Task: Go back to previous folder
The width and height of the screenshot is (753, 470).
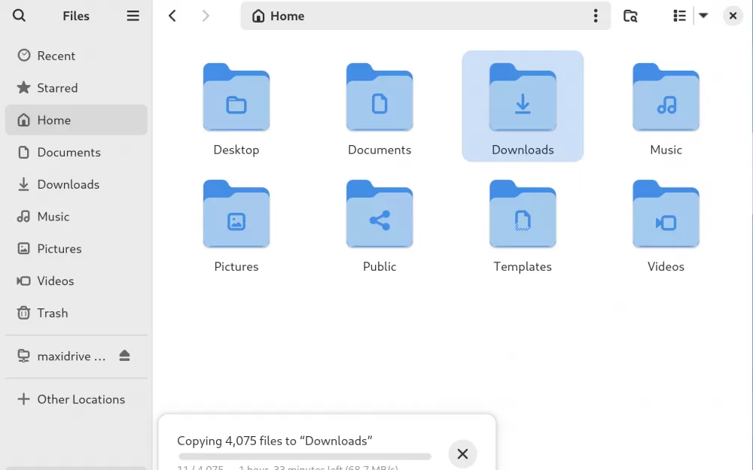Action: click(x=172, y=16)
